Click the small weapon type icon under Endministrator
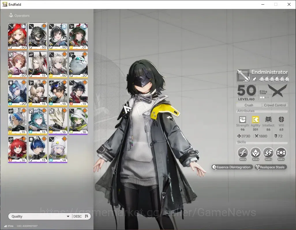Screen dimensions: 296x230 254,79
